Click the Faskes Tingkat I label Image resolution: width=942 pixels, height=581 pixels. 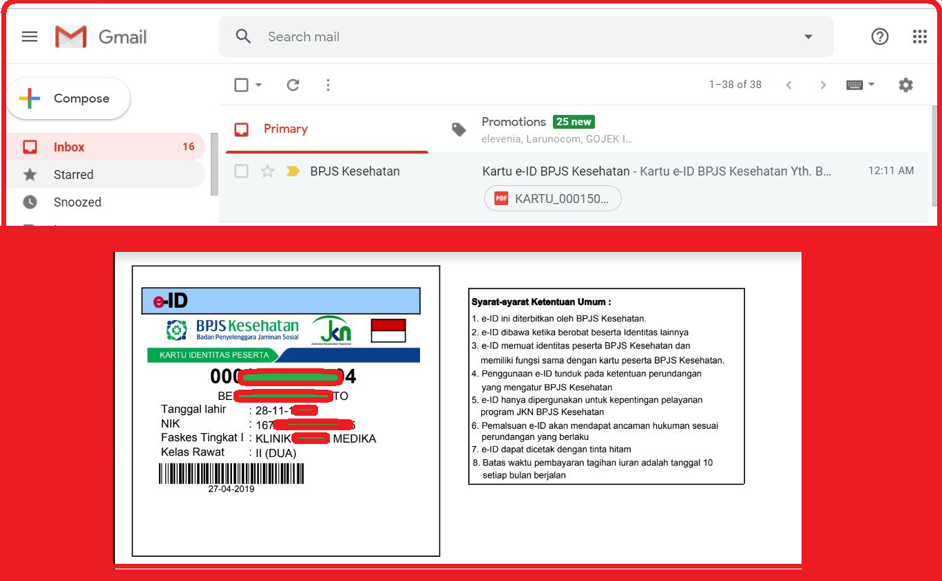[202, 437]
